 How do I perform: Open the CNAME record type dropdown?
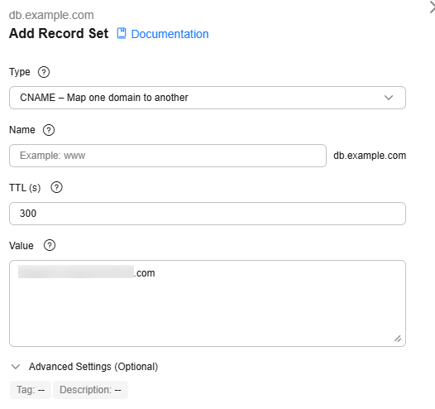click(208, 98)
